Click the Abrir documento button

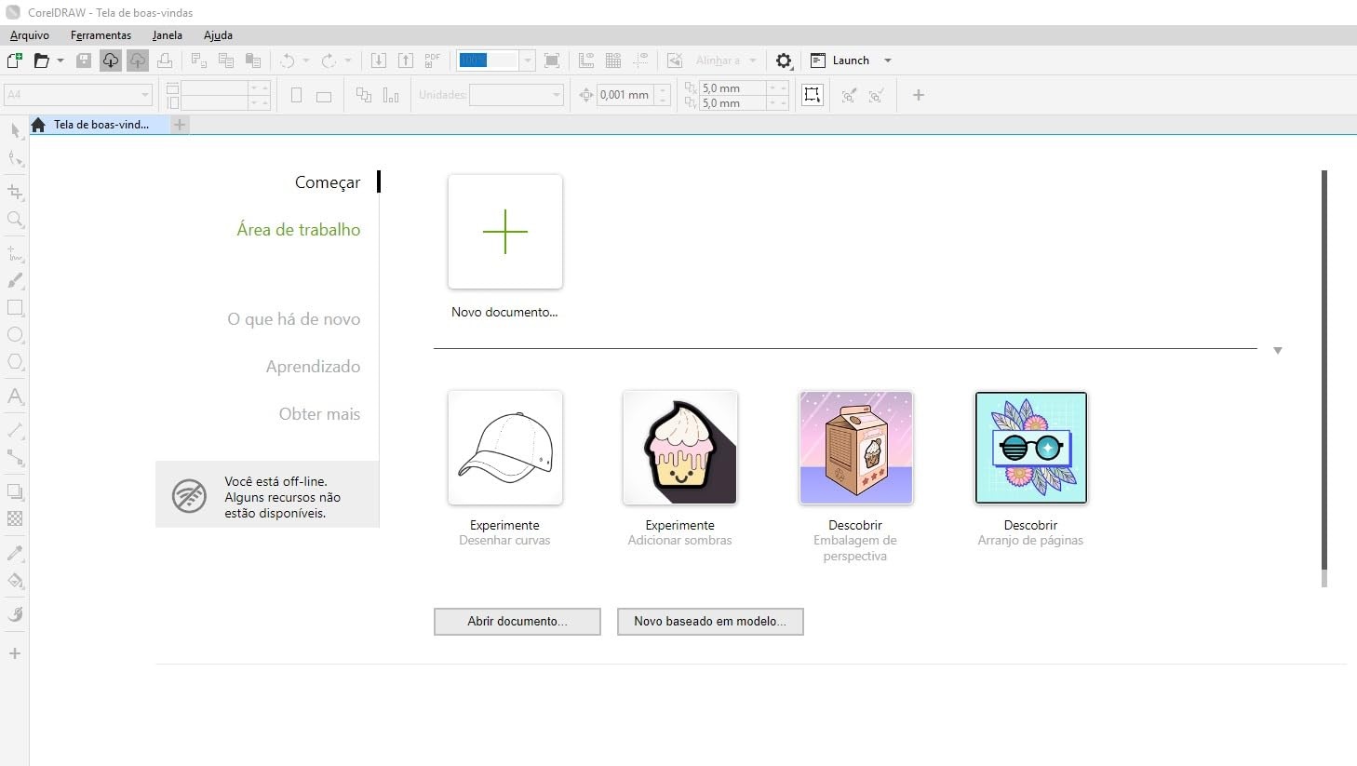tap(517, 622)
